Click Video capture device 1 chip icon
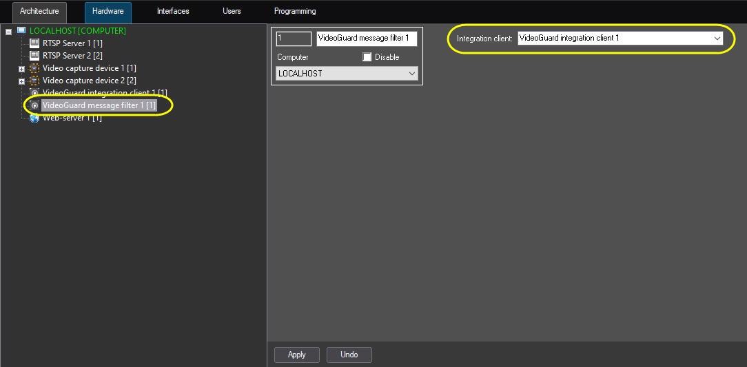This screenshot has height=367, width=747. (34, 68)
